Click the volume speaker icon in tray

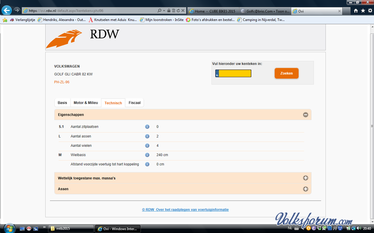pyautogui.click(x=359, y=228)
